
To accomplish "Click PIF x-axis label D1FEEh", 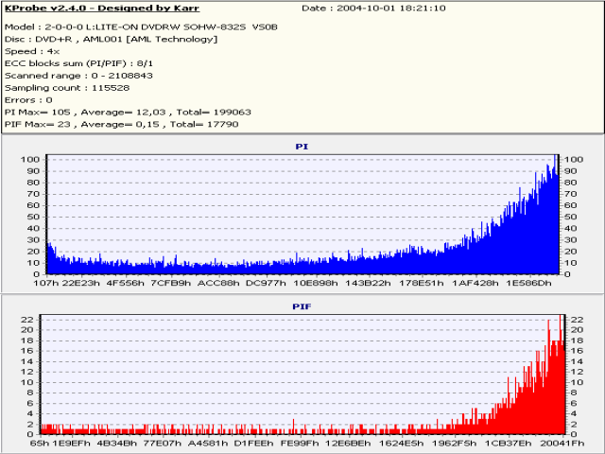I will pos(253,444).
